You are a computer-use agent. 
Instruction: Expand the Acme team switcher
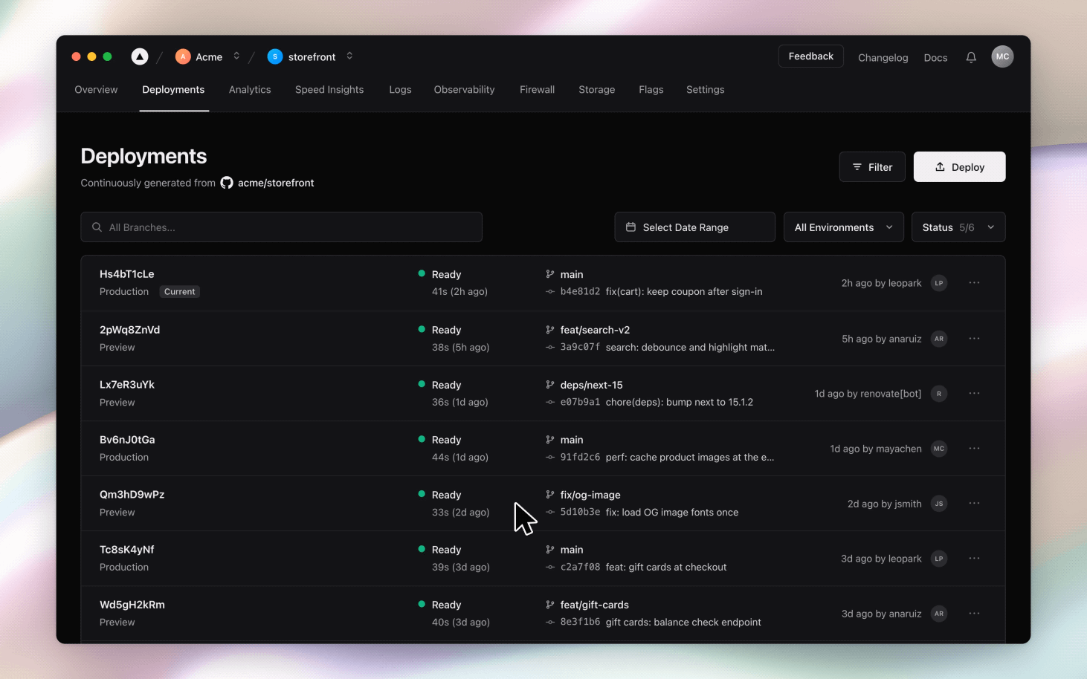click(236, 56)
